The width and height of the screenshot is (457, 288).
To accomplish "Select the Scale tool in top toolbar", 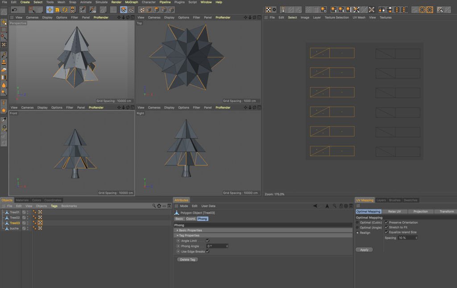I will [57, 10].
